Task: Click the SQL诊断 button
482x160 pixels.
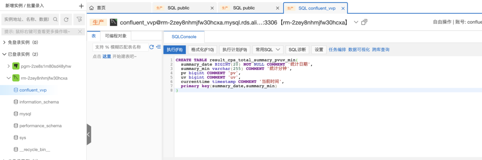Action: click(297, 50)
